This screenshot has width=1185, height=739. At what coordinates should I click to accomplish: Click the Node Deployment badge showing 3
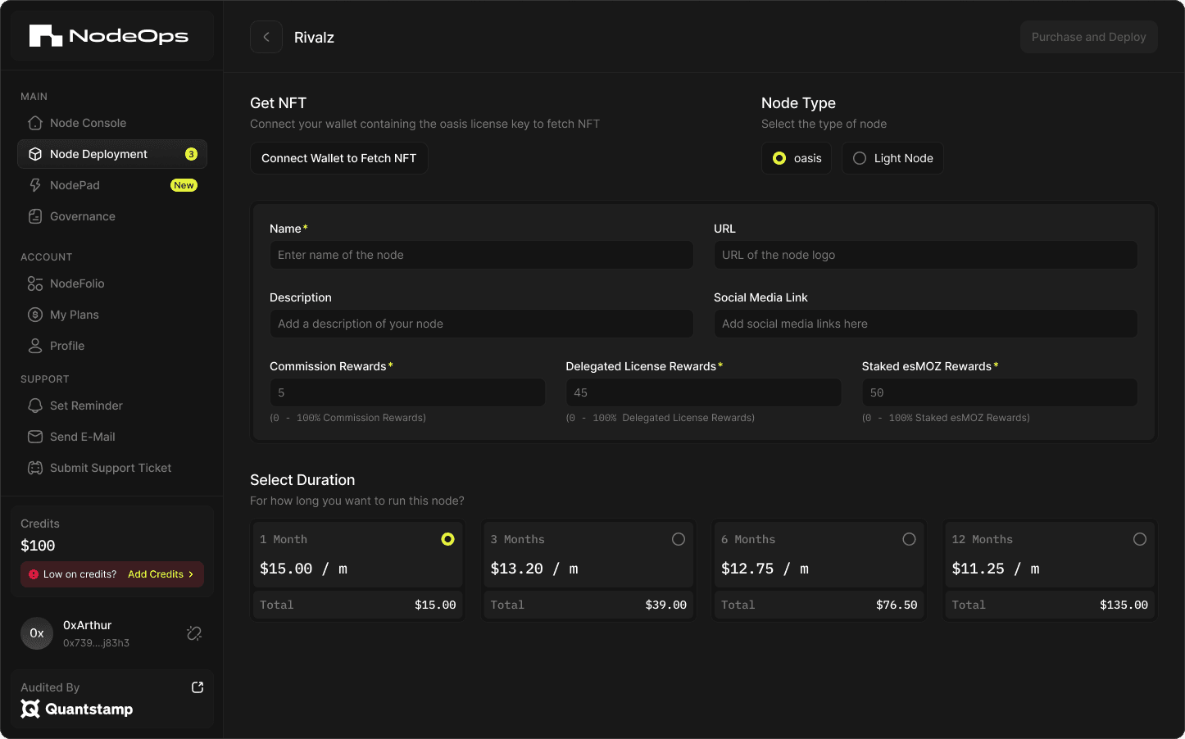(x=191, y=154)
